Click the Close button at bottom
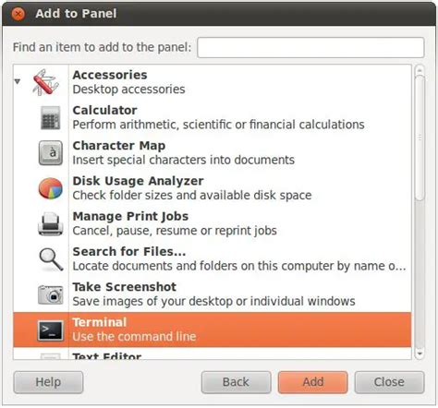This screenshot has height=408, width=438. (389, 382)
